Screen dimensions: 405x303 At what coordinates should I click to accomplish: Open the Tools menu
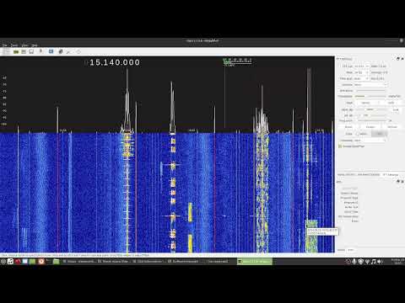14,45
